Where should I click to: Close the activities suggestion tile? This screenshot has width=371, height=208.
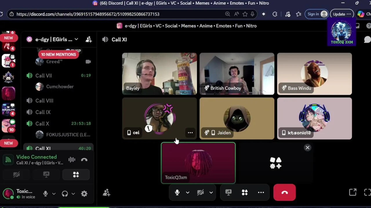point(308,148)
